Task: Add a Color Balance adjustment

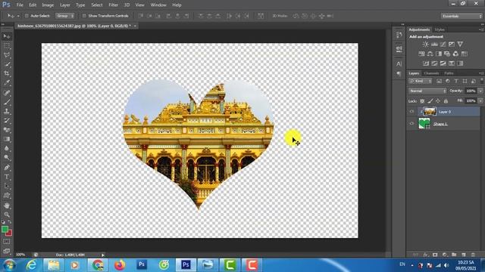Action: (x=430, y=54)
